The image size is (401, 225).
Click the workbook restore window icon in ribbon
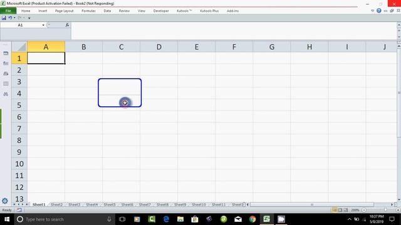392,11
